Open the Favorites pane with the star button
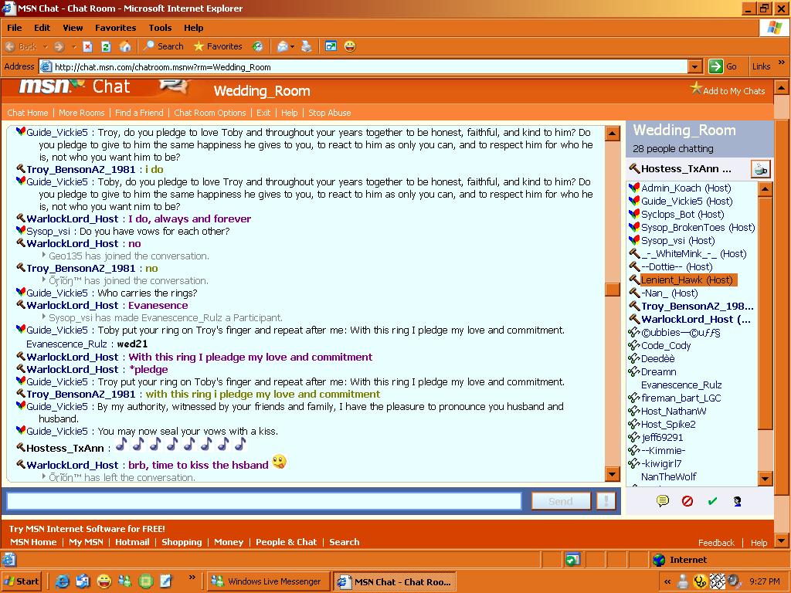This screenshot has height=593, width=791. tap(218, 46)
